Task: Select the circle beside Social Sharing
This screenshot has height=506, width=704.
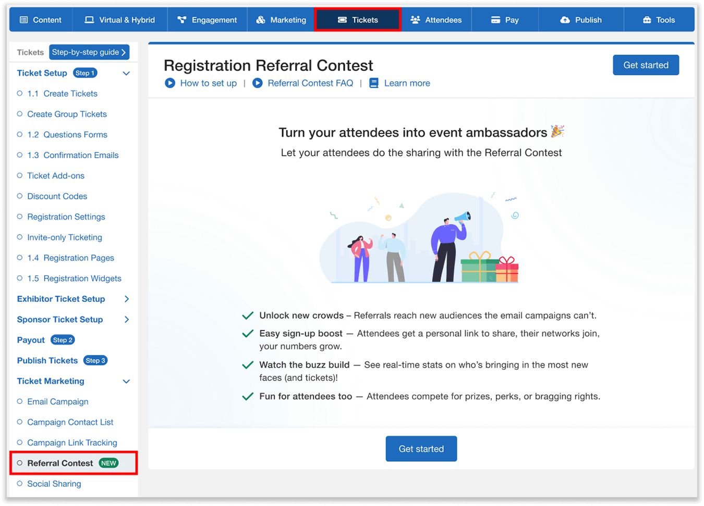Action: tap(20, 484)
